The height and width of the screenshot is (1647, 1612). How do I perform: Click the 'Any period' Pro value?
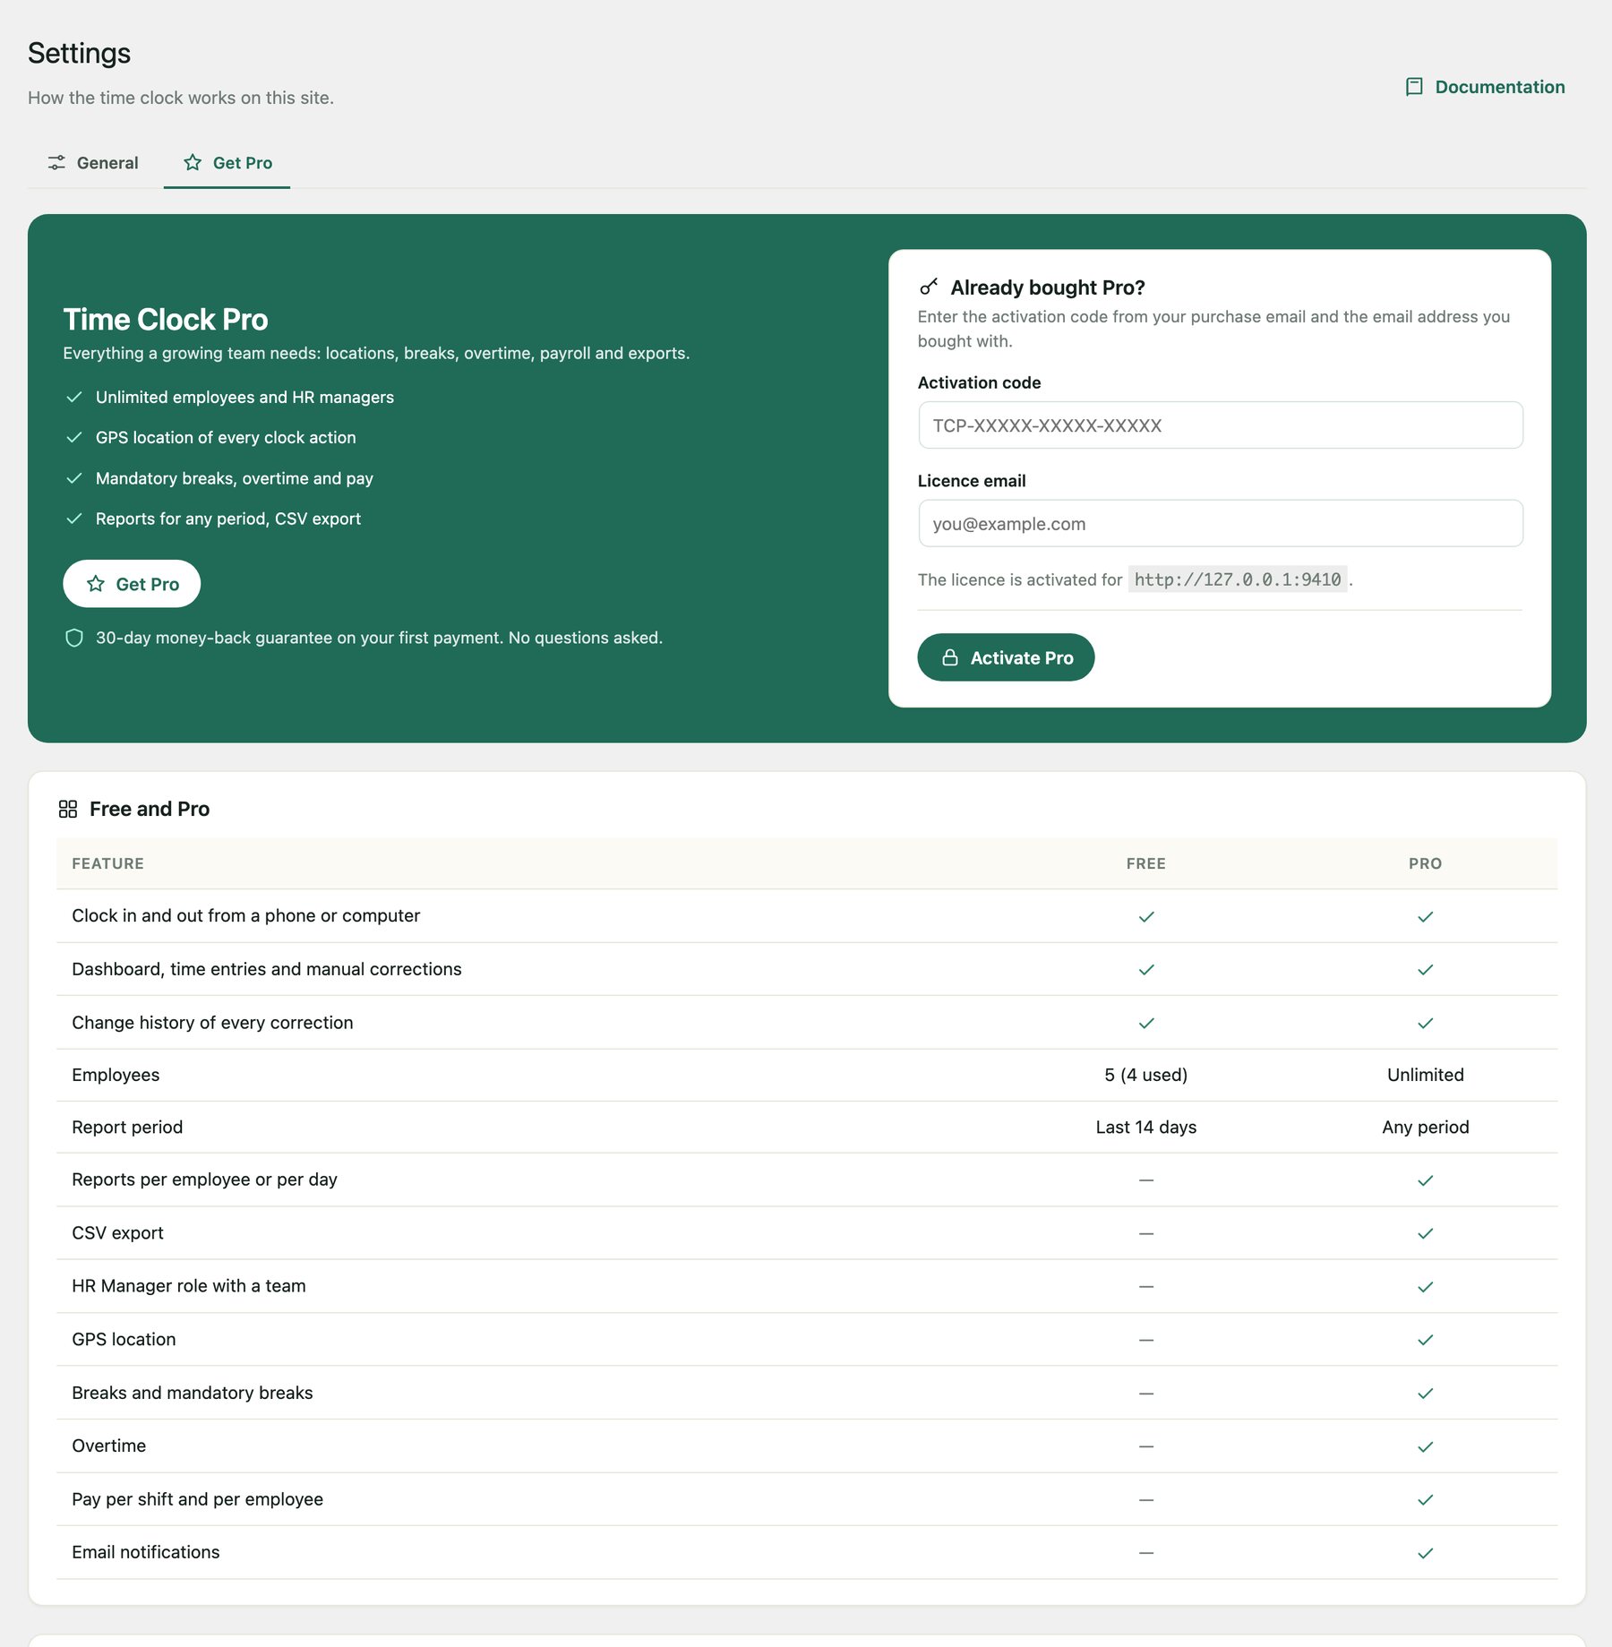click(1426, 1128)
